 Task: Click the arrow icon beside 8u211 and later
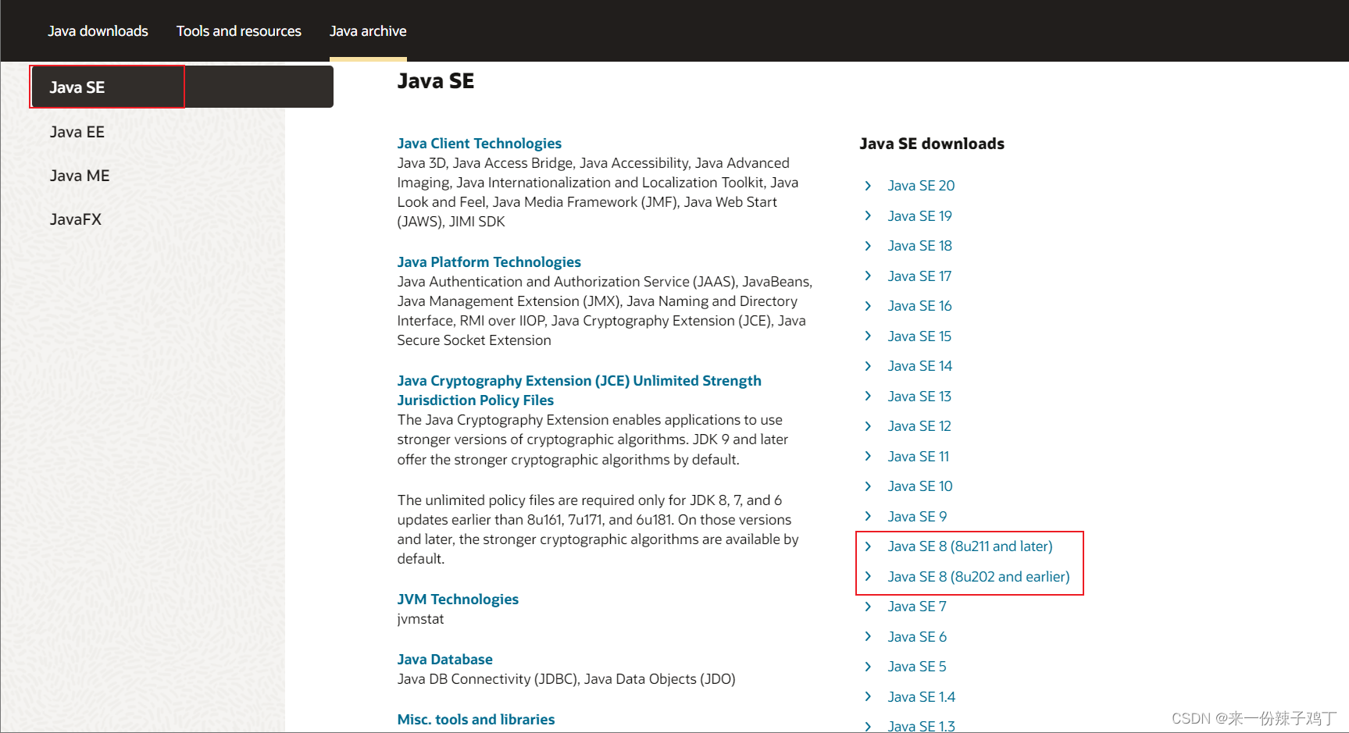(868, 546)
